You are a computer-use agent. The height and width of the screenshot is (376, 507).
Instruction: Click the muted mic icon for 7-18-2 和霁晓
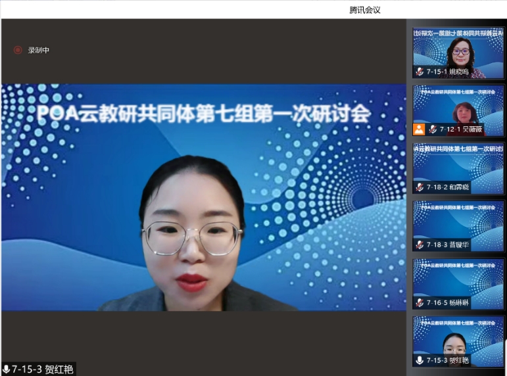click(420, 187)
